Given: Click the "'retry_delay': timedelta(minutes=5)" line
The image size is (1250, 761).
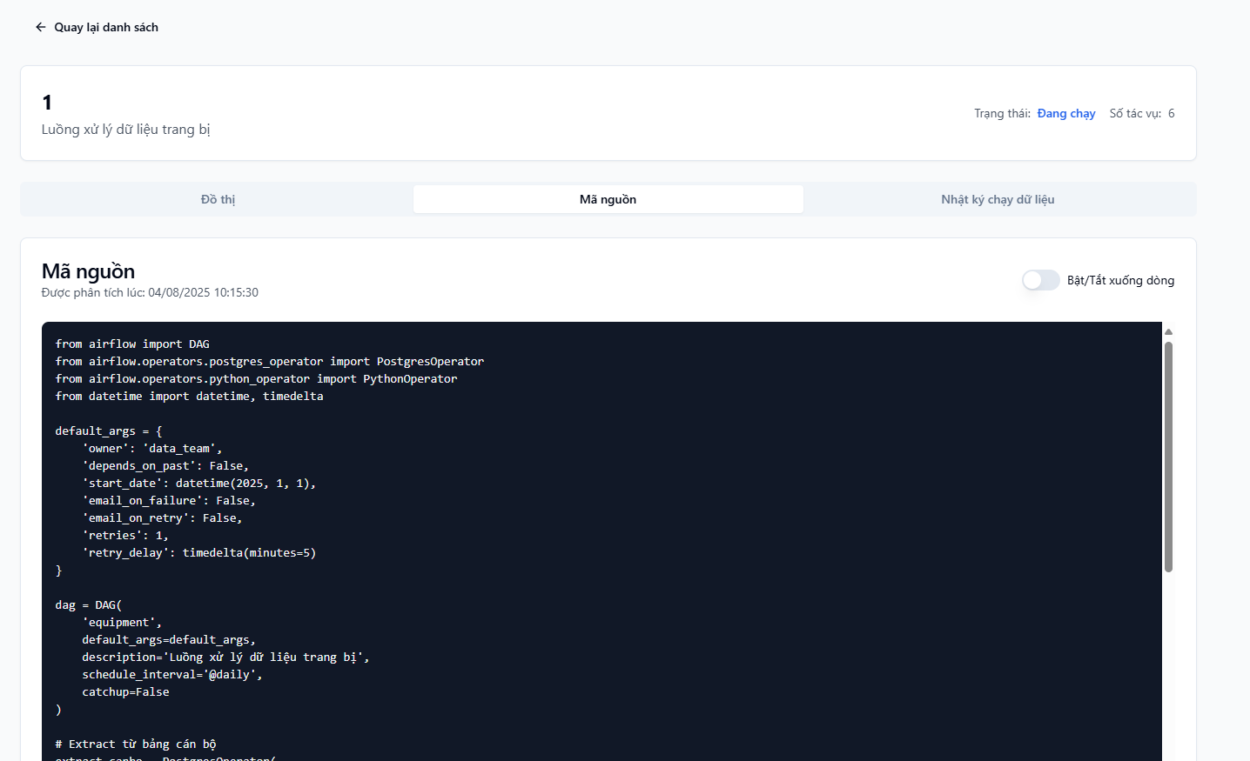Looking at the screenshot, I should coord(199,553).
